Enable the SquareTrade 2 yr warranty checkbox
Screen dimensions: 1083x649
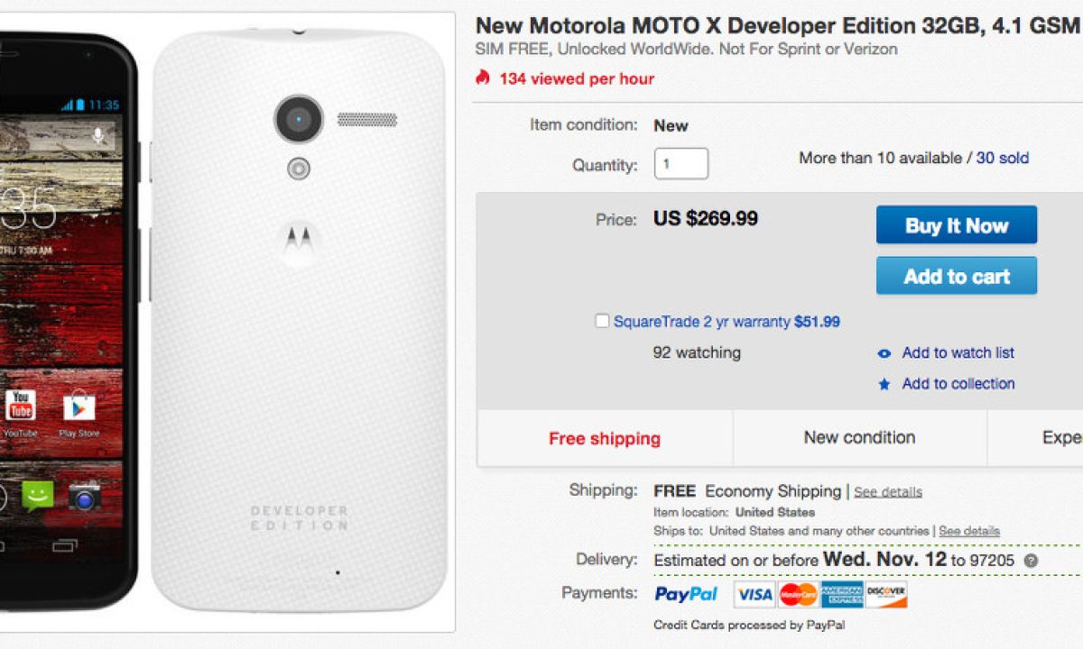[602, 321]
